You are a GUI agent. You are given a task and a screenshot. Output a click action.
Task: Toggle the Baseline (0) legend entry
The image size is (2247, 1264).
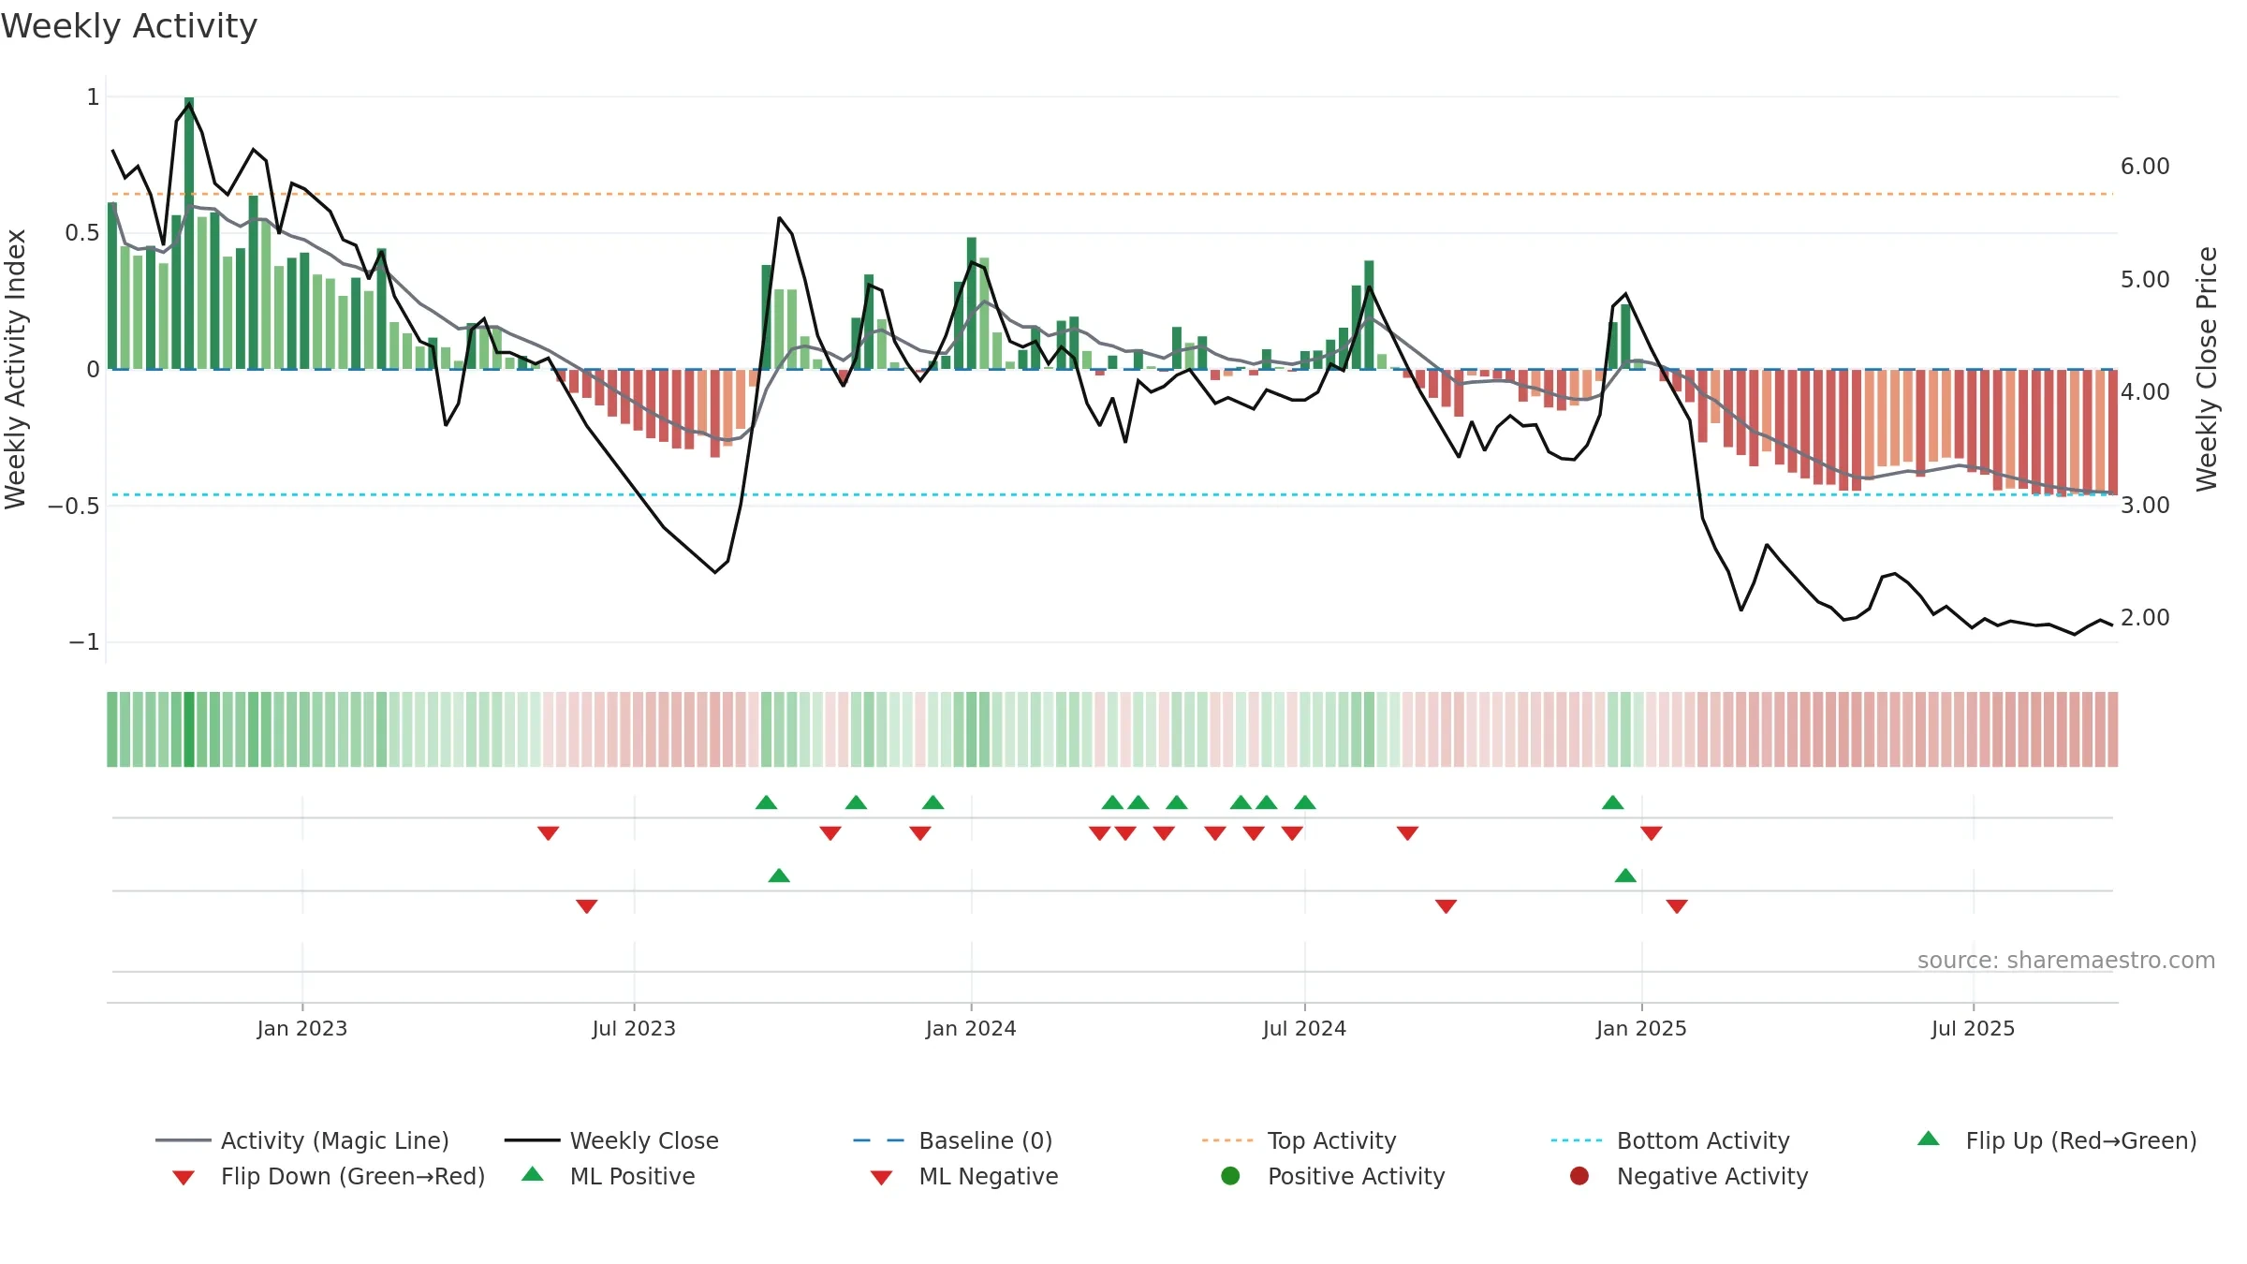(953, 1140)
